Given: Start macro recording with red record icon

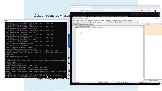Looking at the screenshot, I should (130, 22).
